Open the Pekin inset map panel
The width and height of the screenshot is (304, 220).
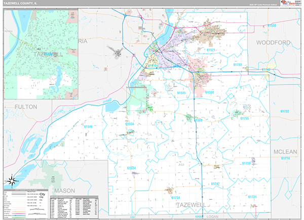(x=41, y=55)
